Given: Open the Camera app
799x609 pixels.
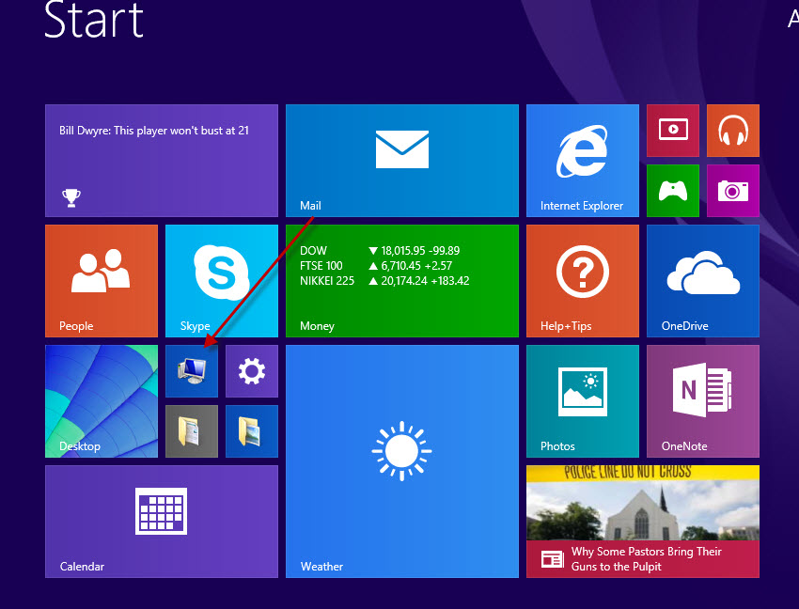Looking at the screenshot, I should click(x=732, y=191).
